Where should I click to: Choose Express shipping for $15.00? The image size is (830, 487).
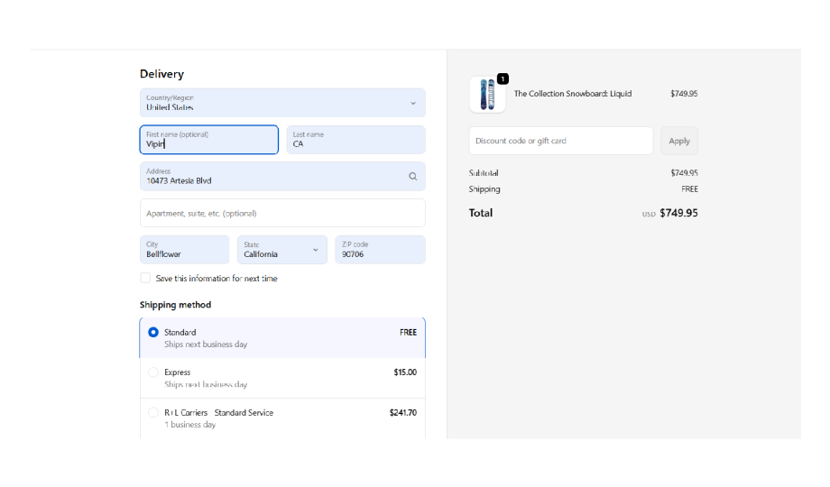pyautogui.click(x=153, y=372)
